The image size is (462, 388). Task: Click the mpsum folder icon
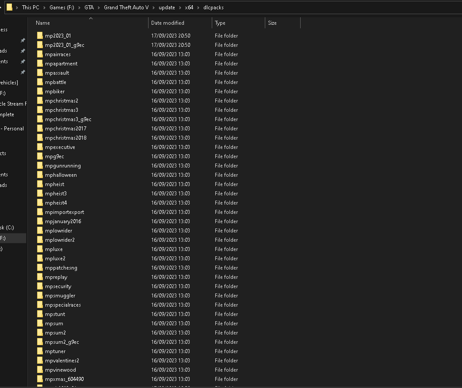(40, 323)
